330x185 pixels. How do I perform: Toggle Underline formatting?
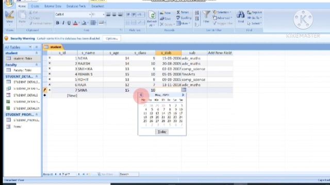click(69, 23)
